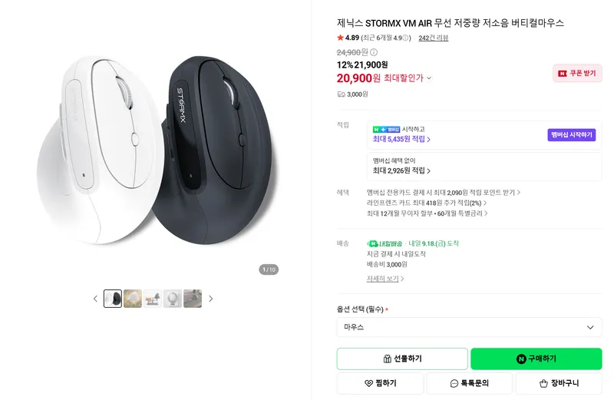Add item to wishlist with 찜하기 heart
Screen dimensions: 614x400
tap(380, 383)
